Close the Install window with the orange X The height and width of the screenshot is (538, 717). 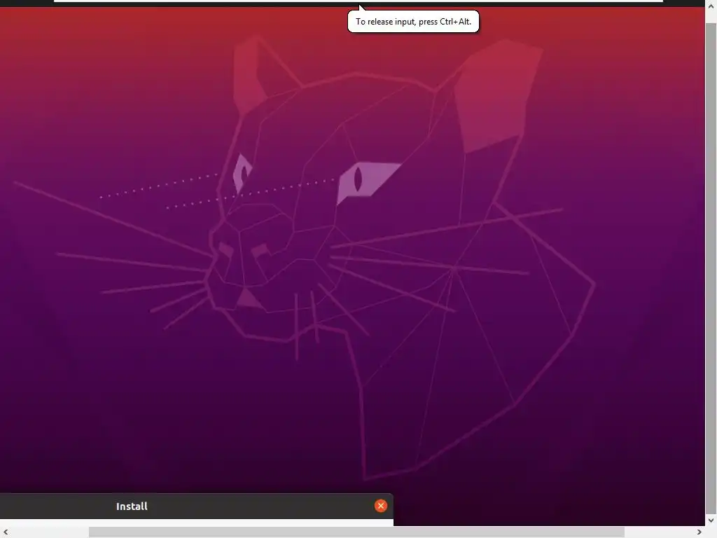point(380,506)
